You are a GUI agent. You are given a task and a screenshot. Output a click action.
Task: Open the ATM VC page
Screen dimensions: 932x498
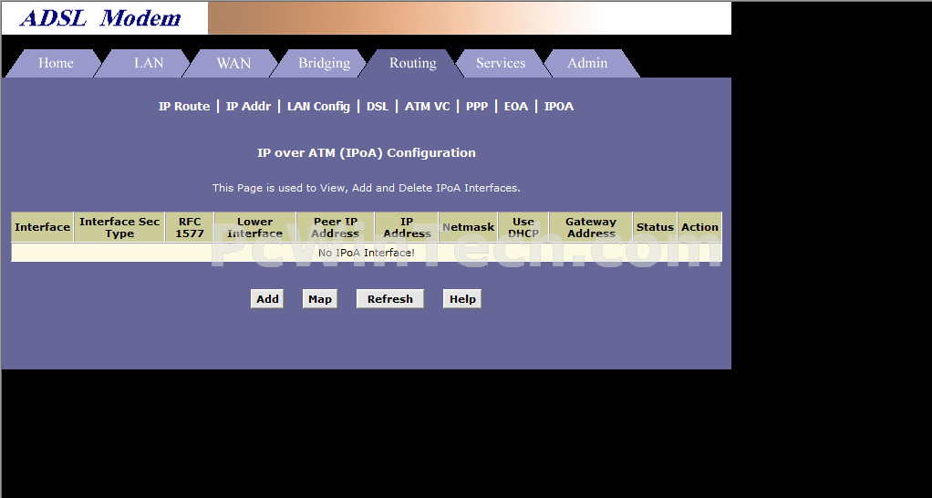(428, 107)
